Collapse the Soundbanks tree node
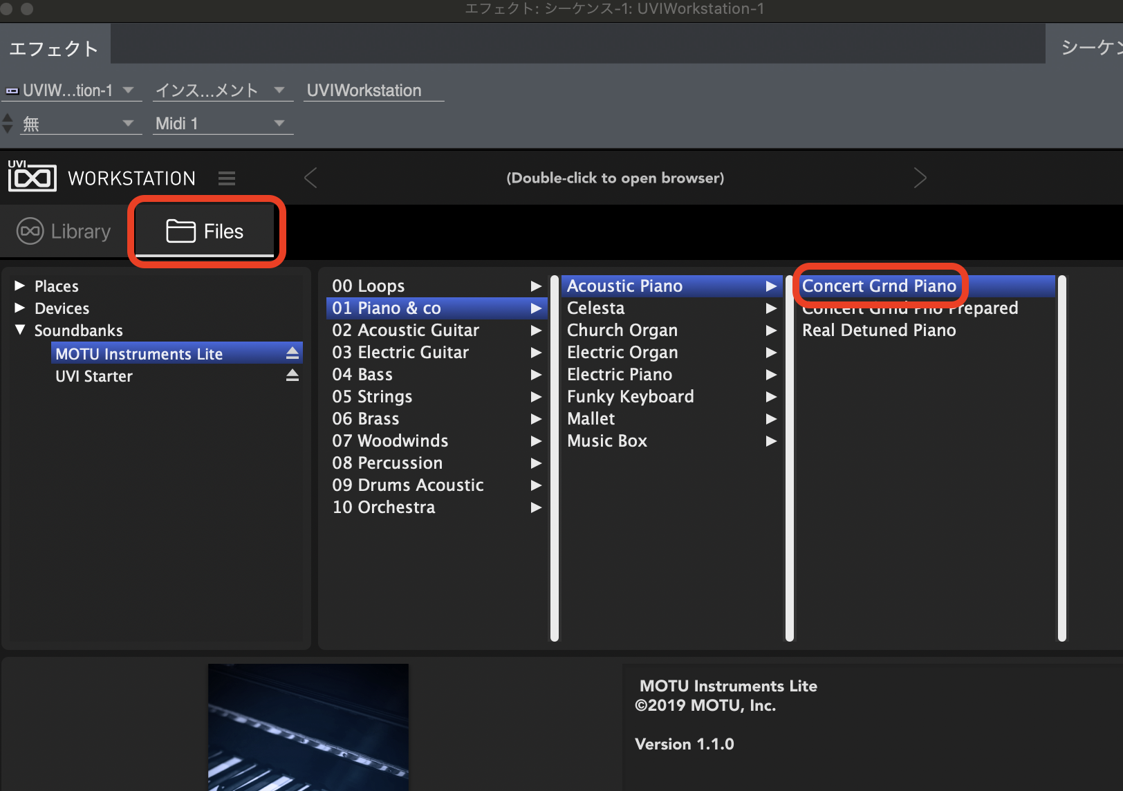1123x791 pixels. (20, 330)
